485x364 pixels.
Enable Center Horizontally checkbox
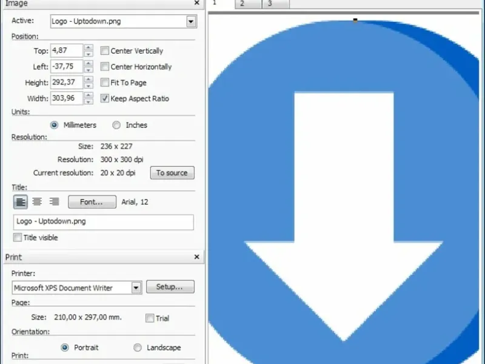104,67
